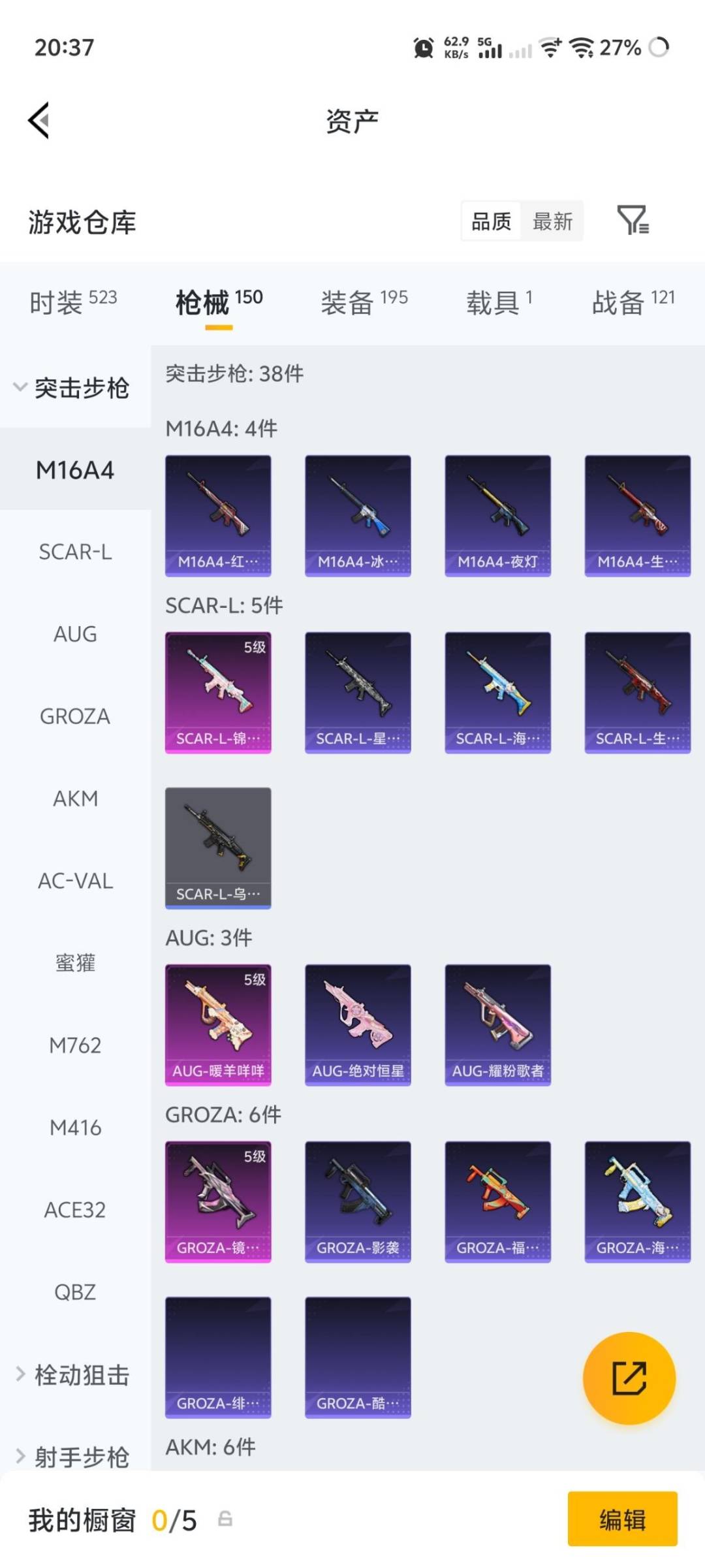Select the M16A4-夜灯 weapon skin
705x1567 pixels.
coord(497,516)
